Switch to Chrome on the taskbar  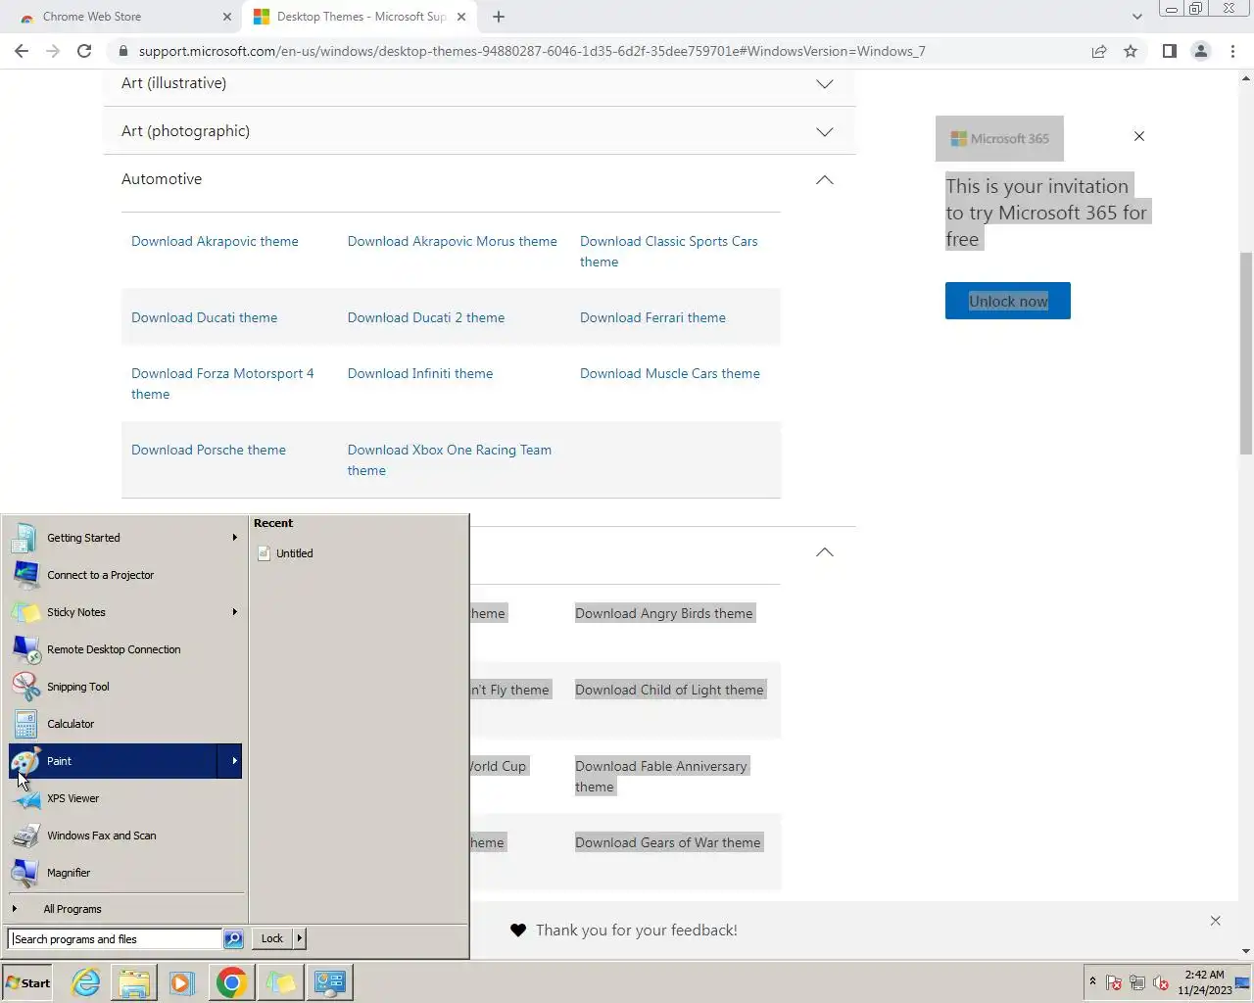click(231, 982)
